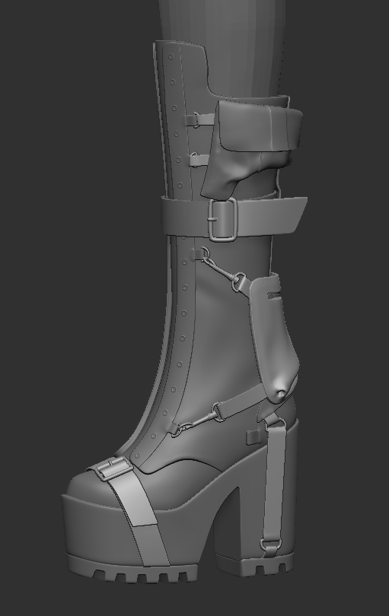Pick the lower ankle pouch on the boot
389x616 pixels.
click(x=274, y=337)
